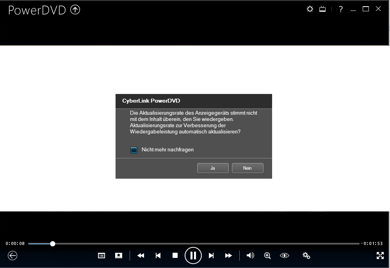Close the PowerDVD window

pyautogui.click(x=378, y=9)
